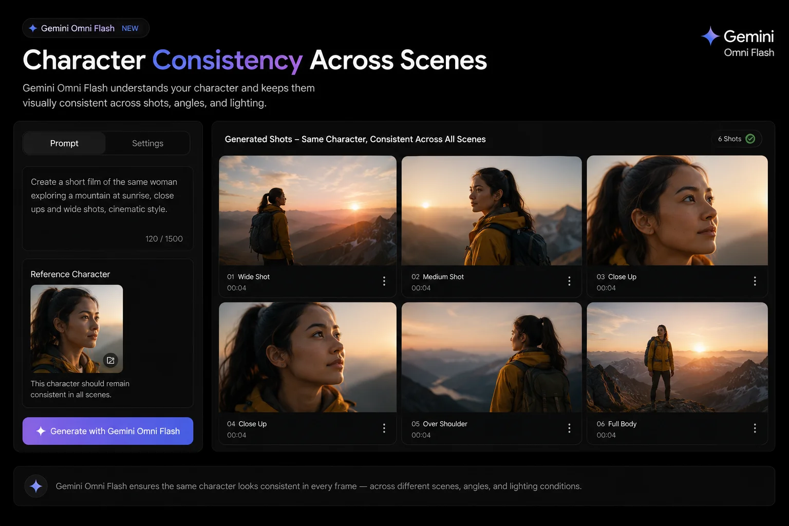Open options menu for 04 Close Up
This screenshot has height=526, width=789.
[x=384, y=428]
